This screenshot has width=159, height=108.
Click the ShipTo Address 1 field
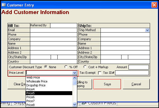click(x=125, y=48)
